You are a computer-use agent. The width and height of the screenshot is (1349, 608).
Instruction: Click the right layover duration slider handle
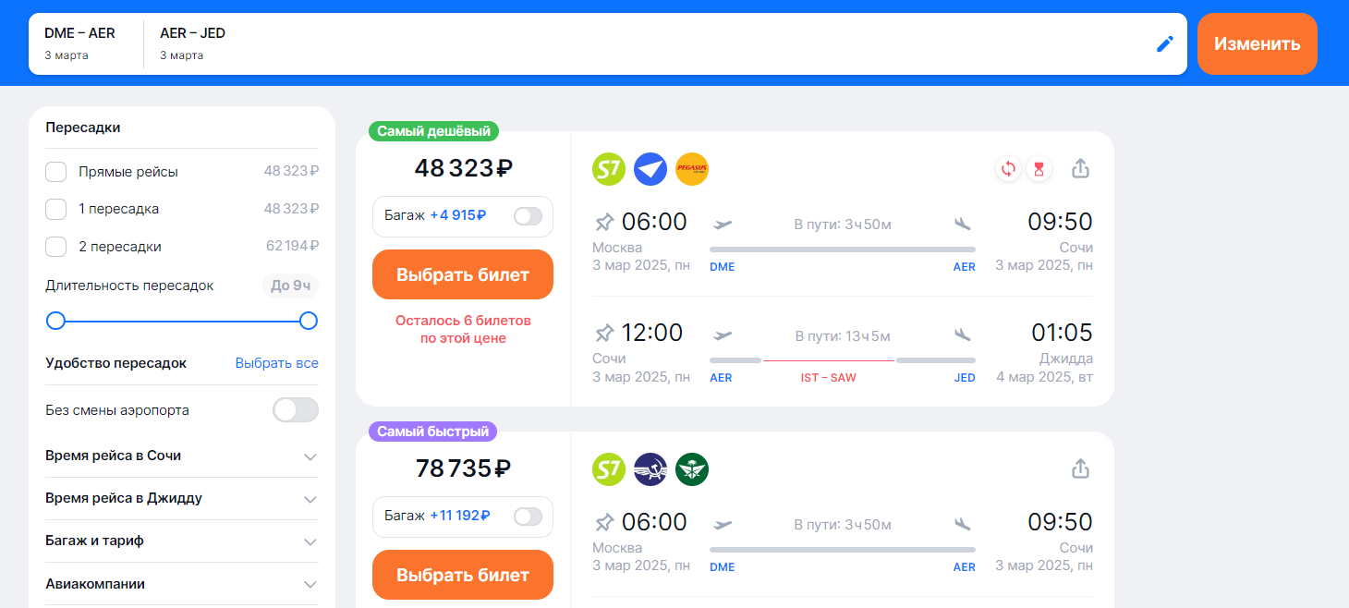point(309,321)
